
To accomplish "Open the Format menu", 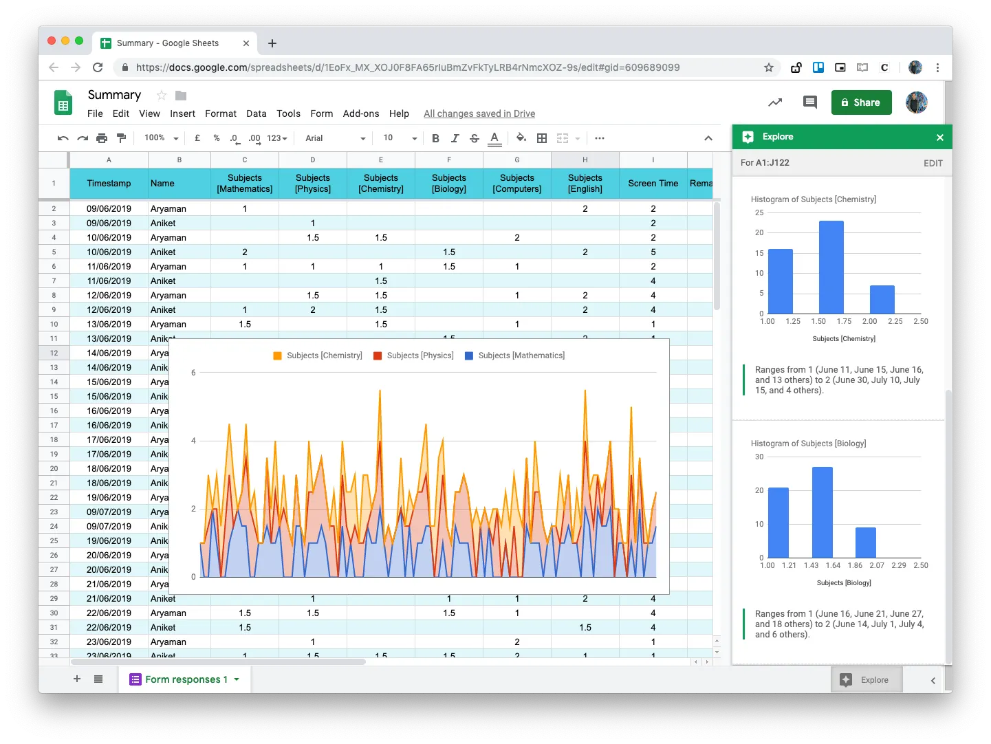I will point(220,113).
